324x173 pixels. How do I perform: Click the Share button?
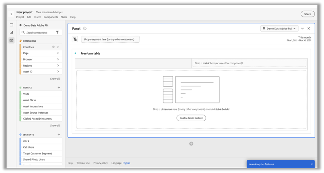[x=307, y=14]
